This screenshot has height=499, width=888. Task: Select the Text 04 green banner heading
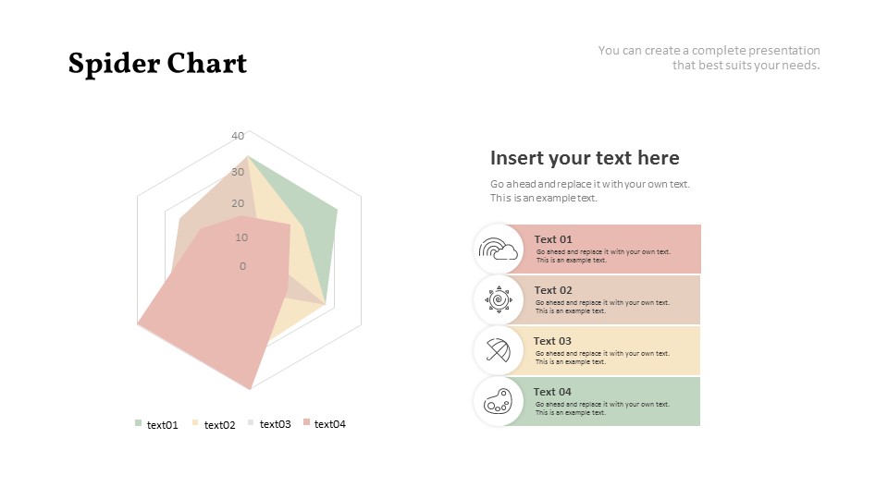click(x=552, y=392)
